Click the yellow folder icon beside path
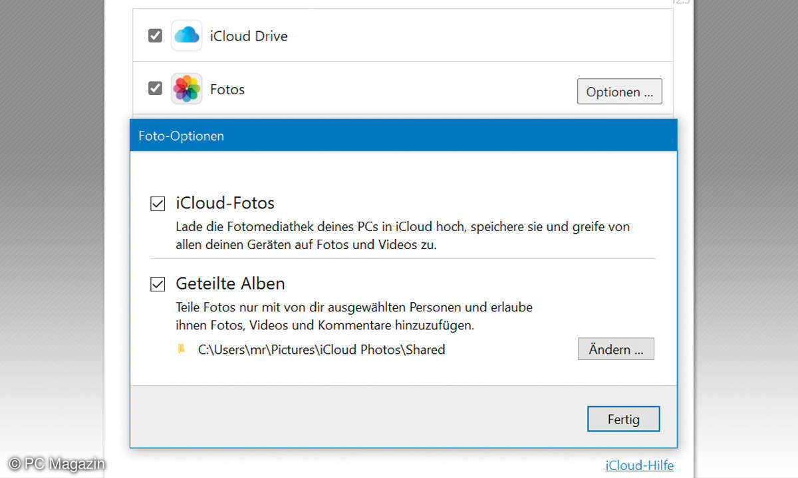 click(182, 349)
